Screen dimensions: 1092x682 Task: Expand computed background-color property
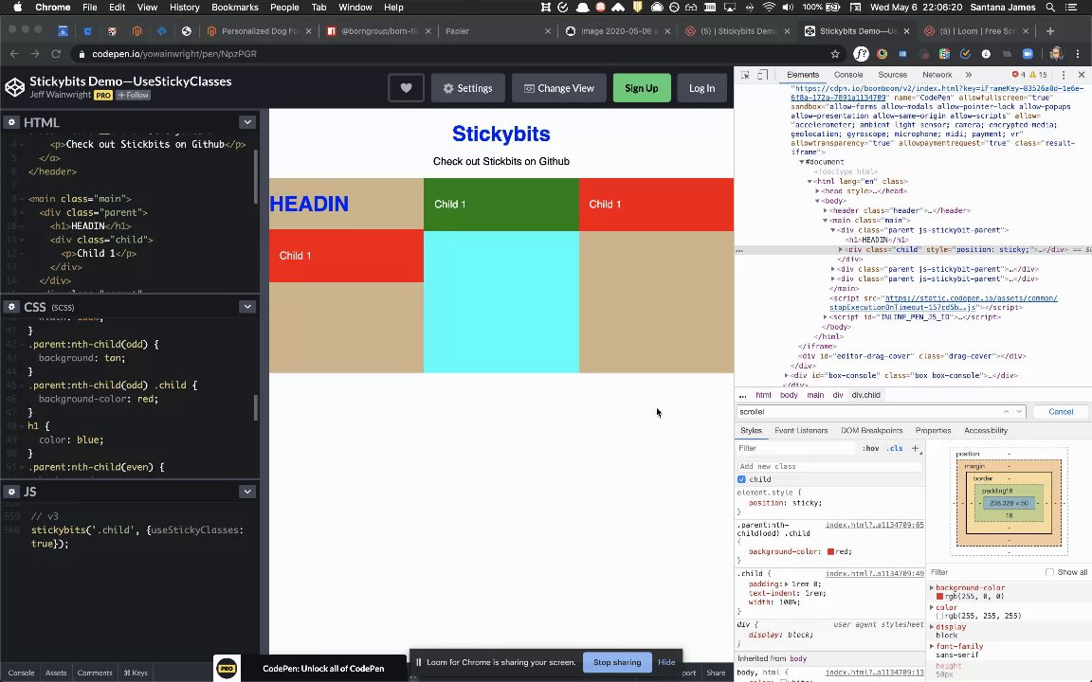point(932,588)
